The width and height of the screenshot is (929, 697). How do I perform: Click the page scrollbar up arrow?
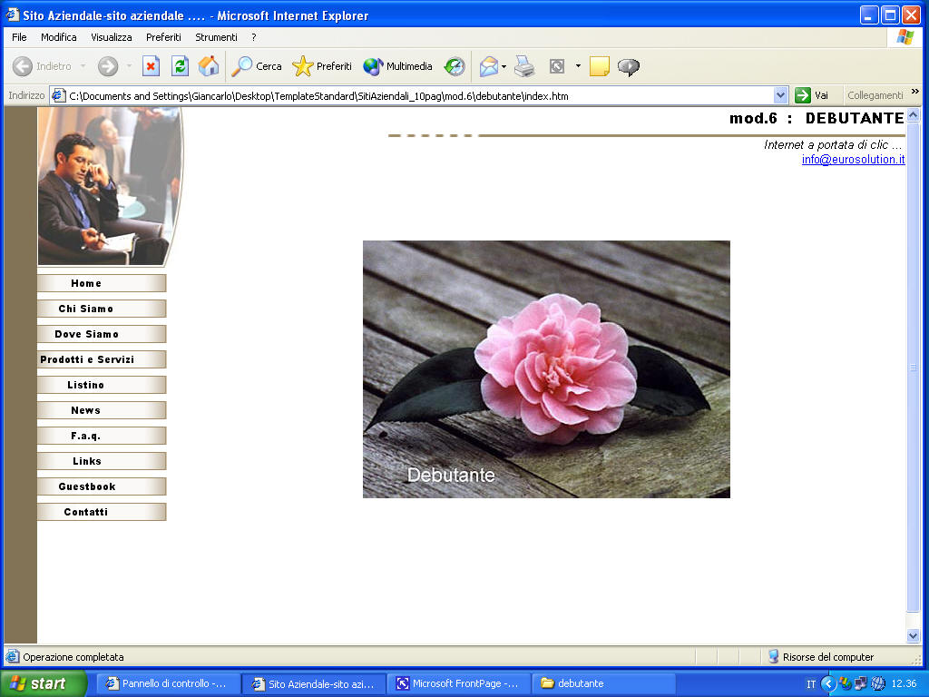(913, 115)
